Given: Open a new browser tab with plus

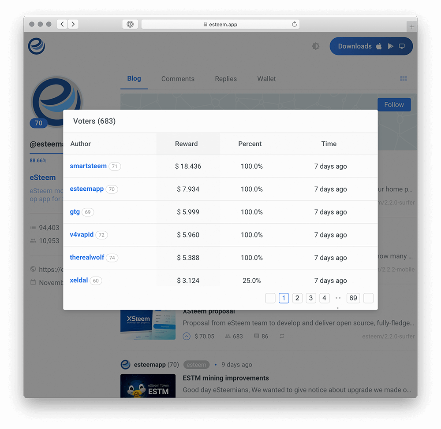Looking at the screenshot, I should pyautogui.click(x=412, y=27).
